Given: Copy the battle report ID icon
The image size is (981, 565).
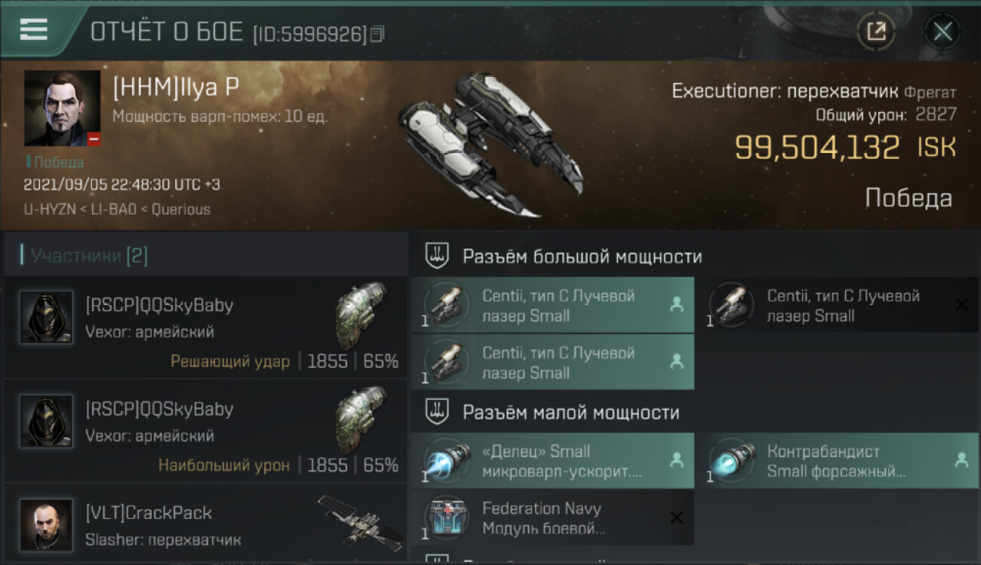Looking at the screenshot, I should (377, 34).
